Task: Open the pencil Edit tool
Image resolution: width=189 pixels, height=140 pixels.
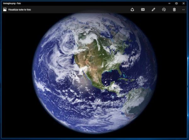Action: click(x=153, y=10)
